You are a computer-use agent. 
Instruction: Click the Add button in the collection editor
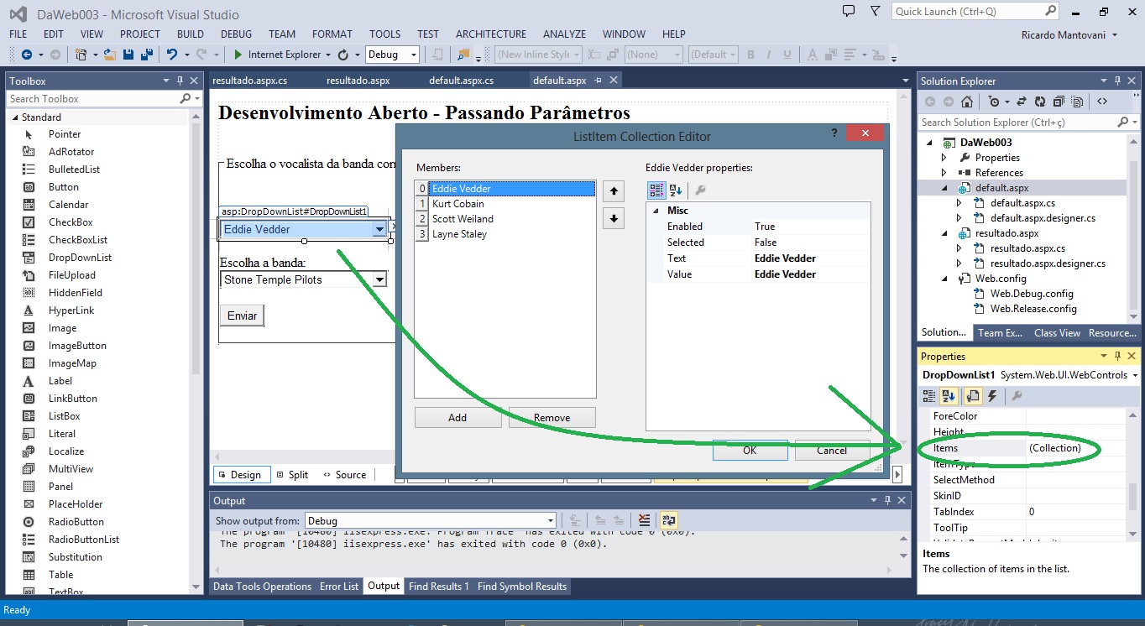tap(457, 418)
